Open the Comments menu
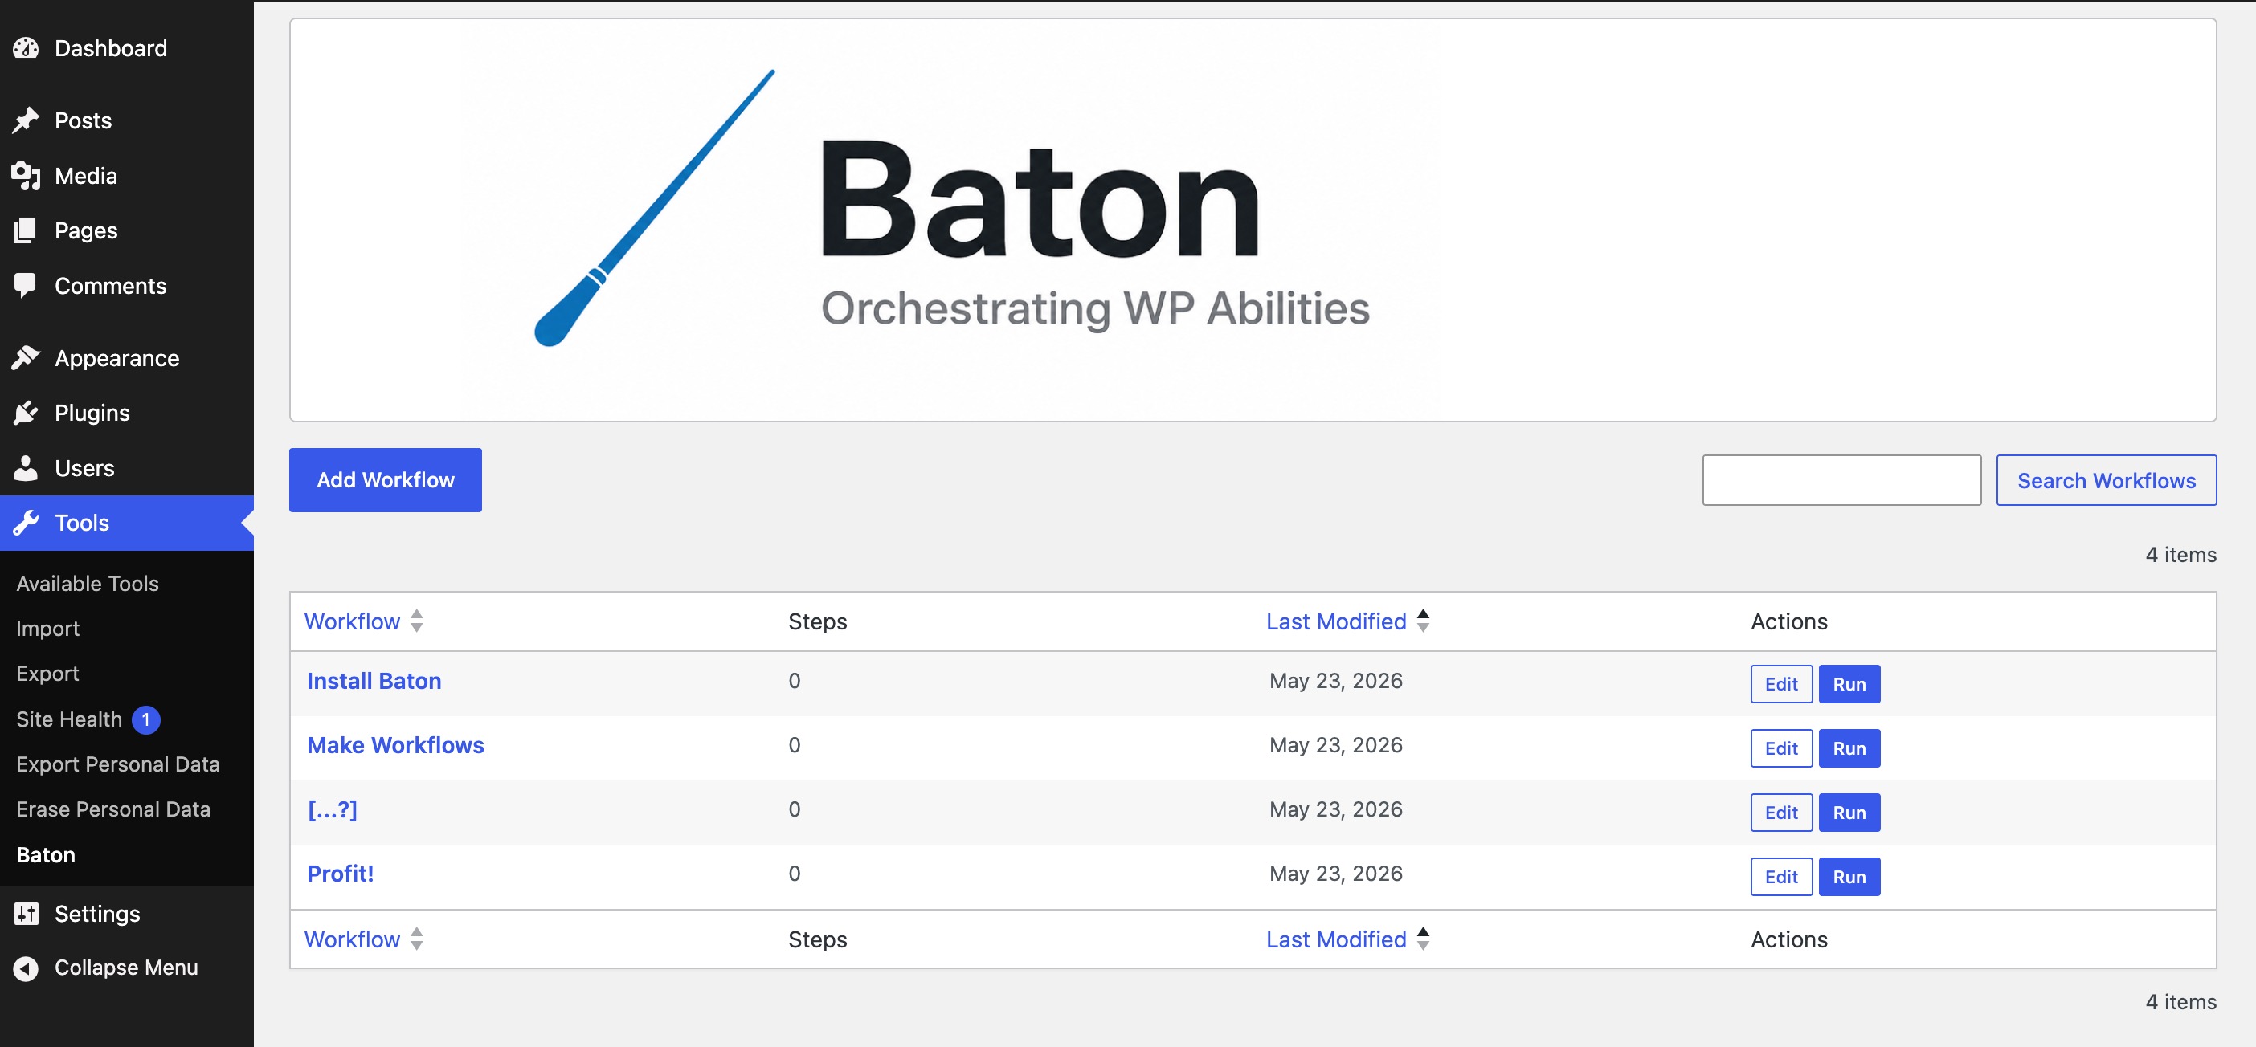The height and width of the screenshot is (1047, 2256). (x=127, y=285)
